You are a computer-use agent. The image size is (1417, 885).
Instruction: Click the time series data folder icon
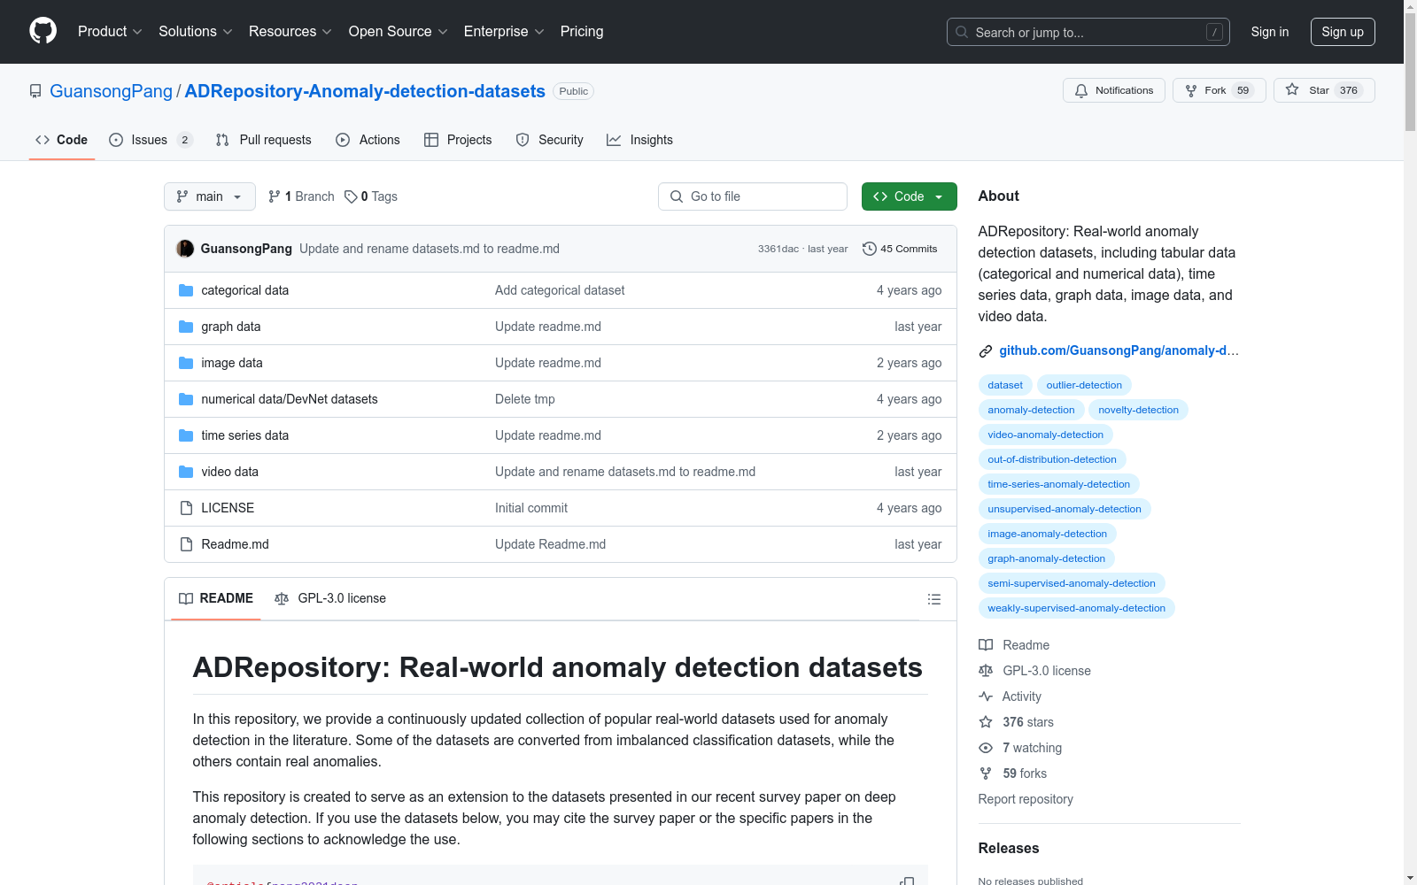(186, 435)
